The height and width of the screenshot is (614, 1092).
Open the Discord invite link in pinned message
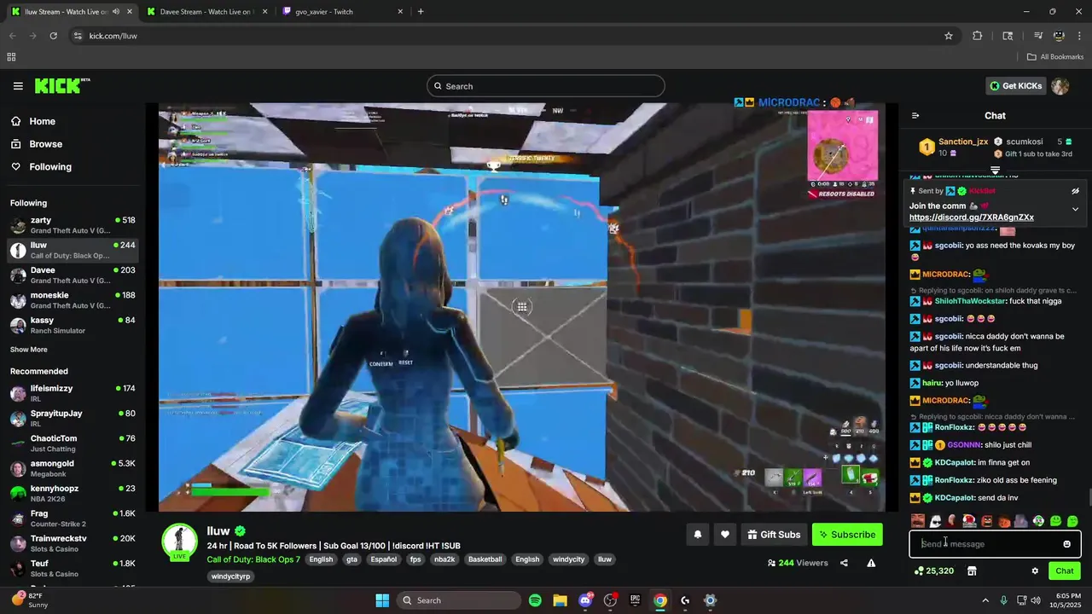pyautogui.click(x=972, y=217)
